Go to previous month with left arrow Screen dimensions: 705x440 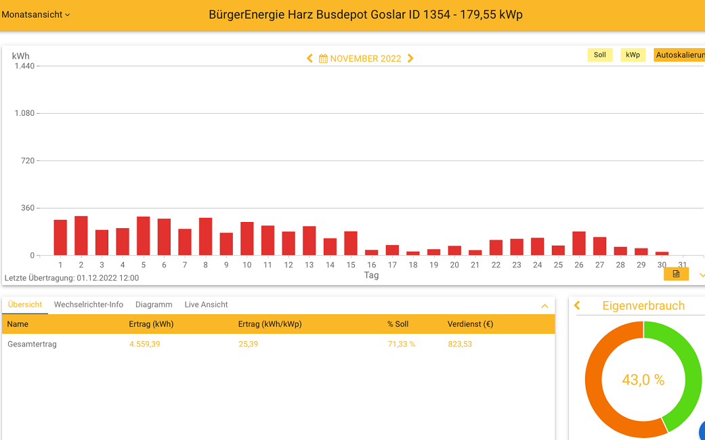309,59
